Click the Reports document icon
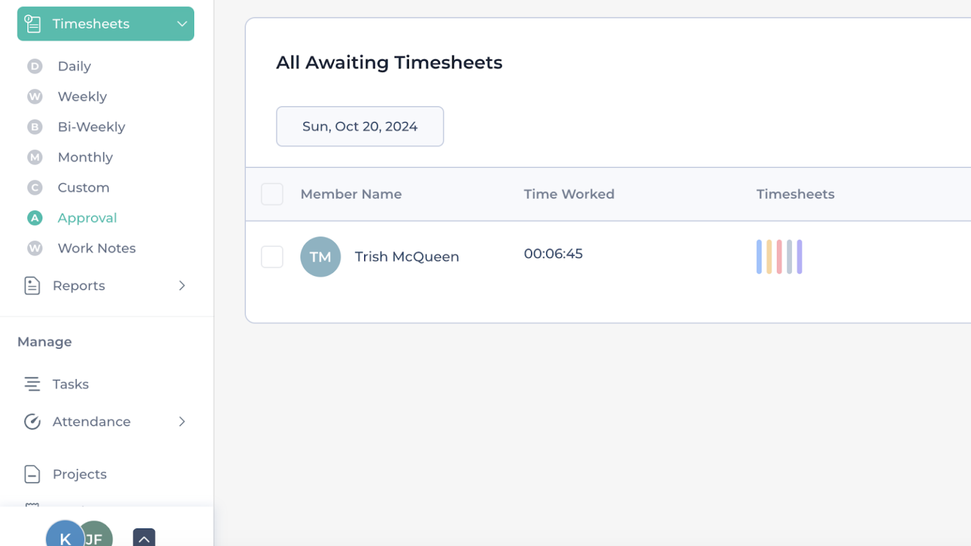The height and width of the screenshot is (546, 971). 32,286
